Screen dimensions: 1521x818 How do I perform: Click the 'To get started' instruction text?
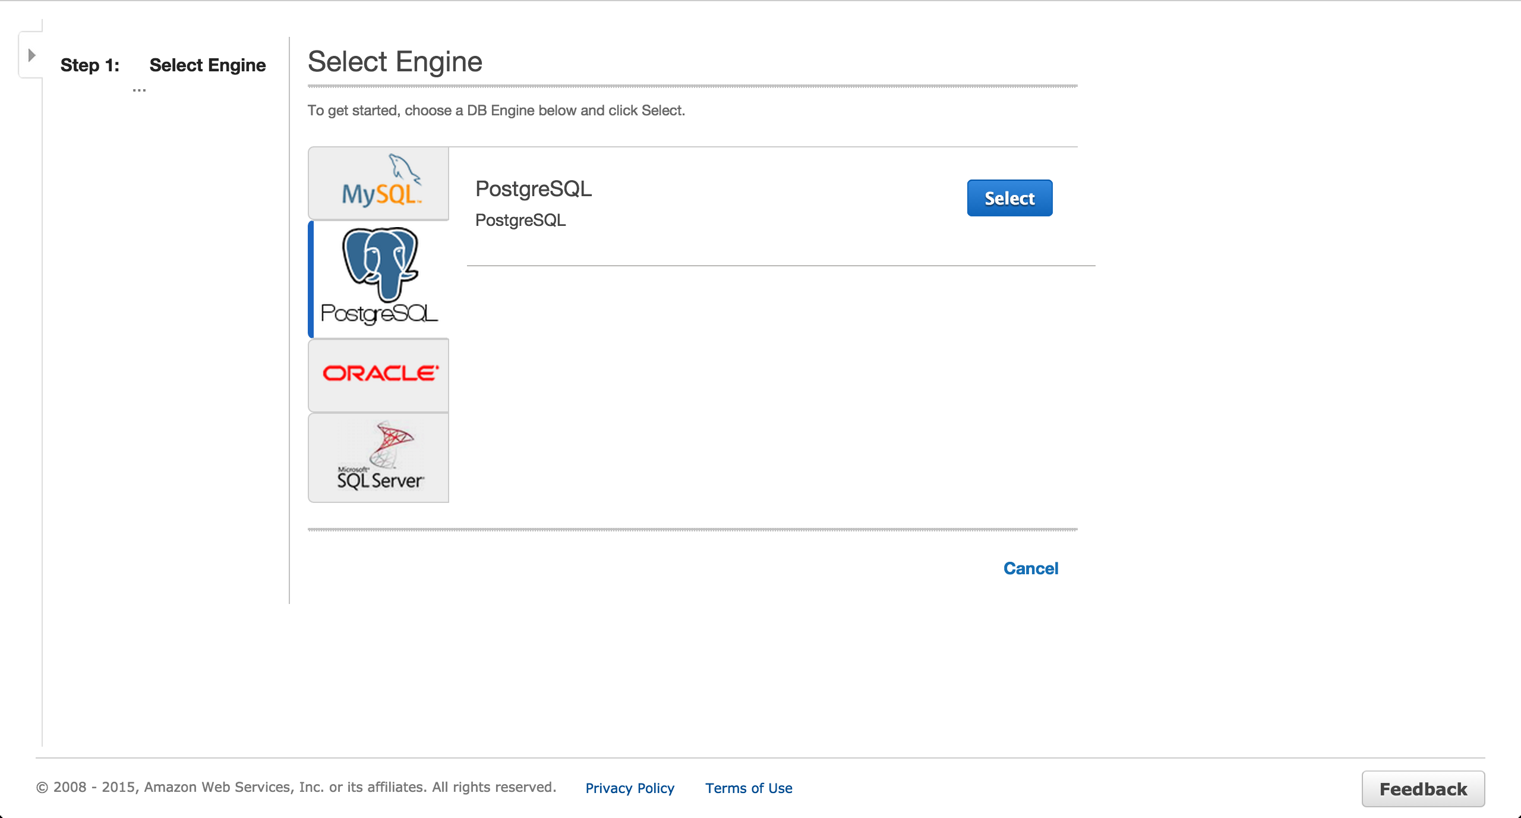click(x=496, y=111)
